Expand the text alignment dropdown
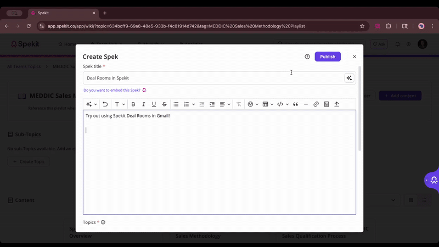 224,104
